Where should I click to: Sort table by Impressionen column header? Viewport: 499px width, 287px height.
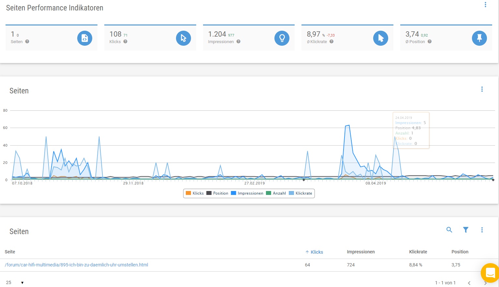(x=360, y=252)
